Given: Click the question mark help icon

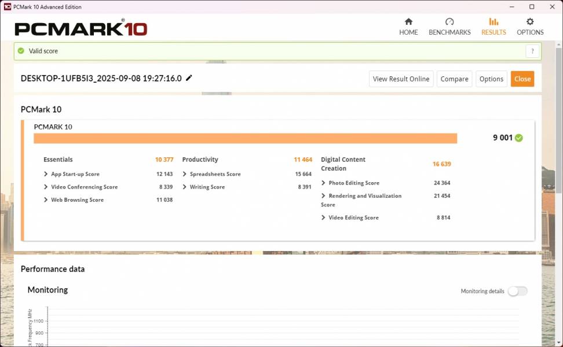Looking at the screenshot, I should [x=532, y=51].
